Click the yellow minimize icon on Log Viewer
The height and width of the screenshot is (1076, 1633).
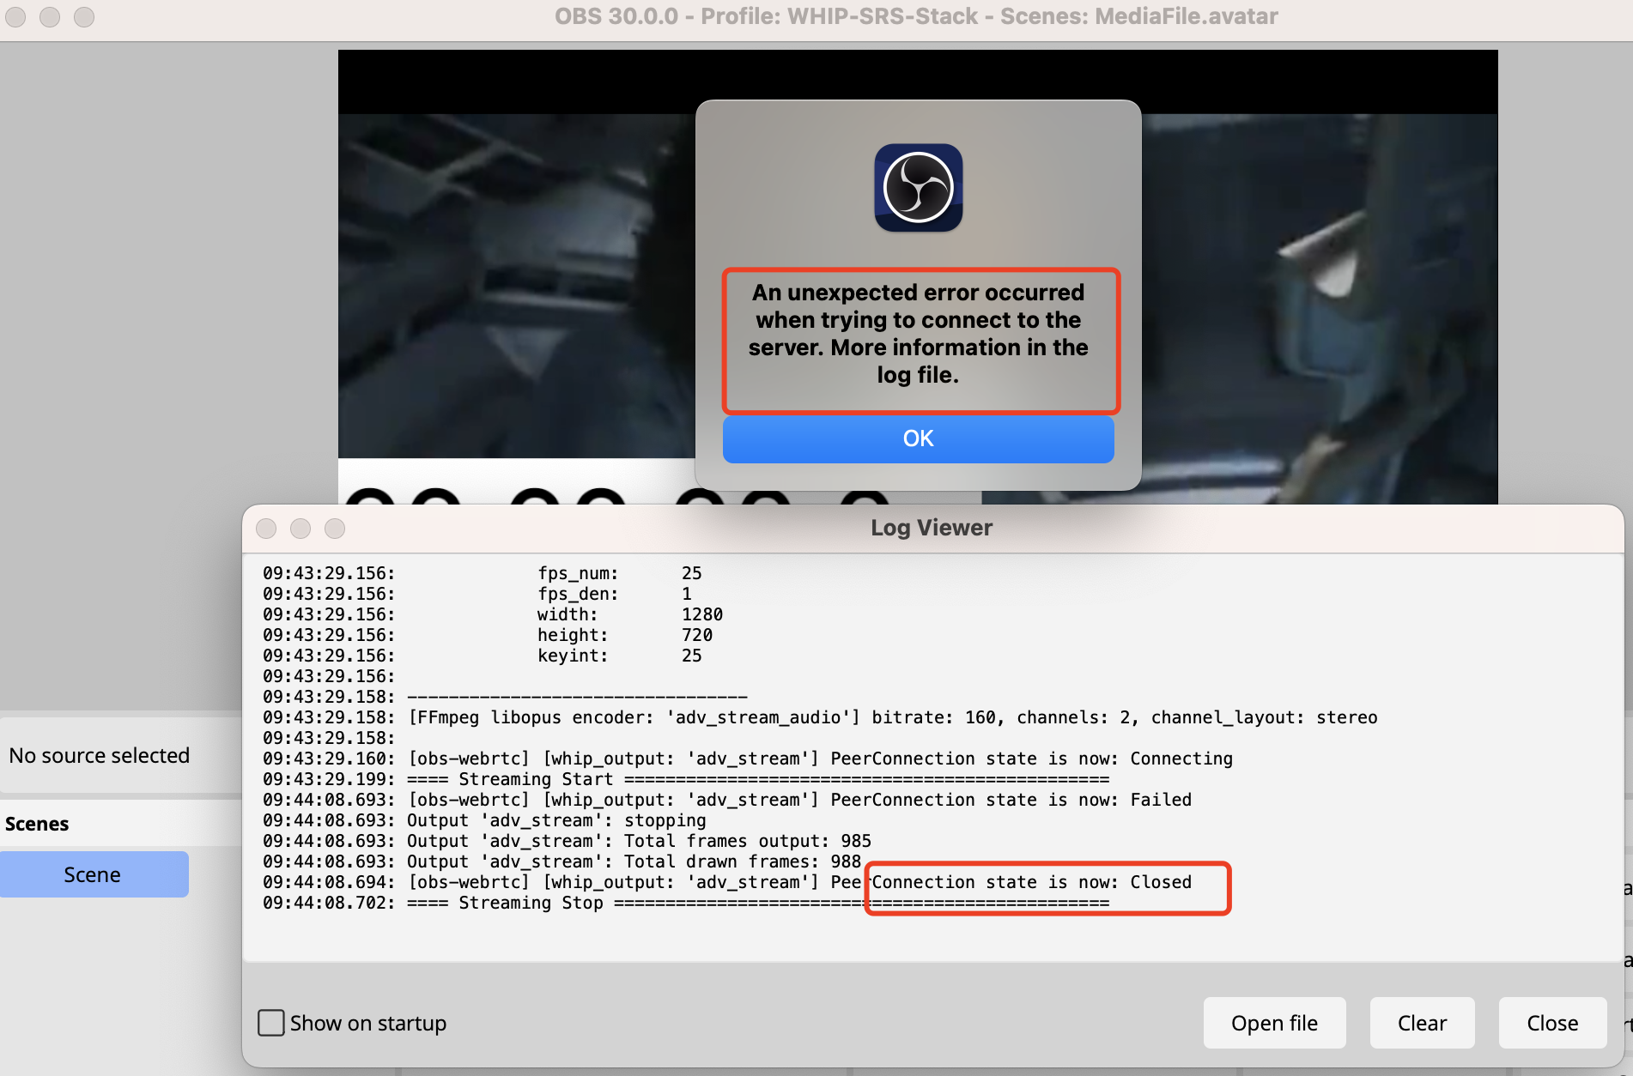coord(300,529)
